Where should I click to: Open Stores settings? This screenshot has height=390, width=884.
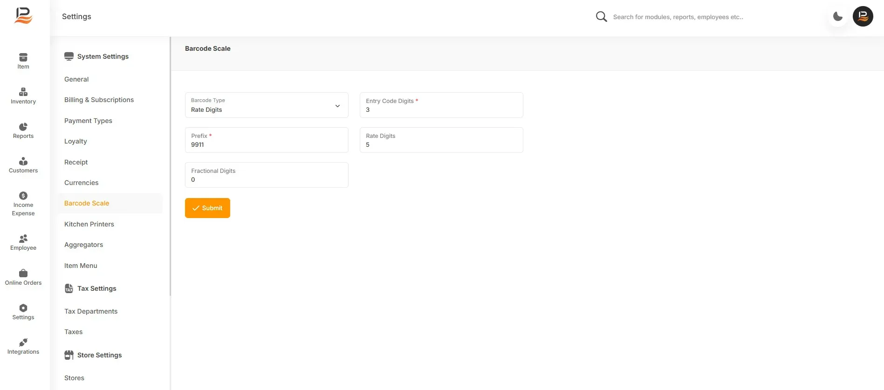point(74,378)
